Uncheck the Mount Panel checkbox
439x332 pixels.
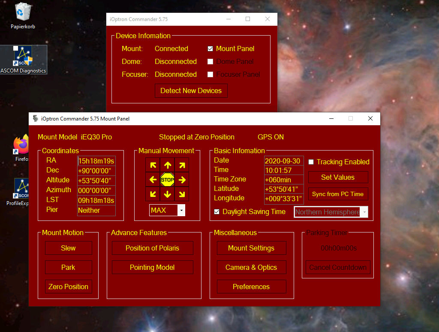coord(210,49)
